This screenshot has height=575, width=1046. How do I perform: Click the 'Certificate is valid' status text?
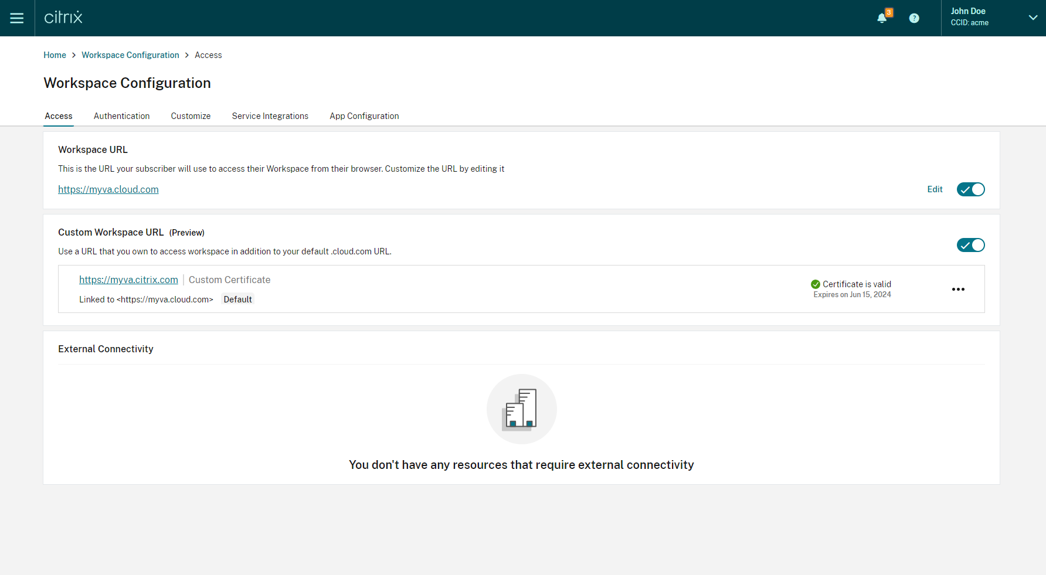[x=857, y=284]
